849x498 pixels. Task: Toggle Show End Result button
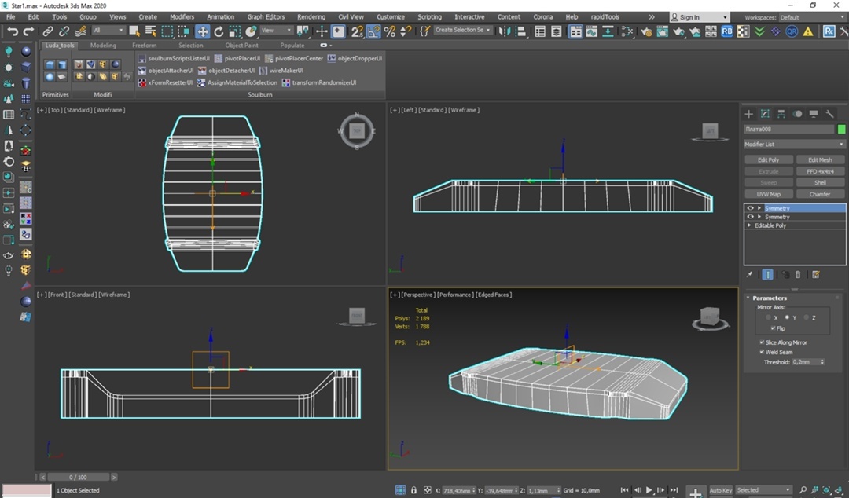[768, 274]
